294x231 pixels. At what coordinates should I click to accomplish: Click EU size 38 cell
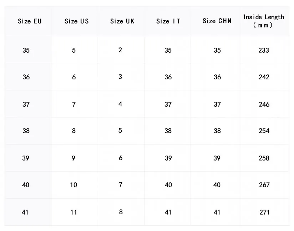click(26, 131)
